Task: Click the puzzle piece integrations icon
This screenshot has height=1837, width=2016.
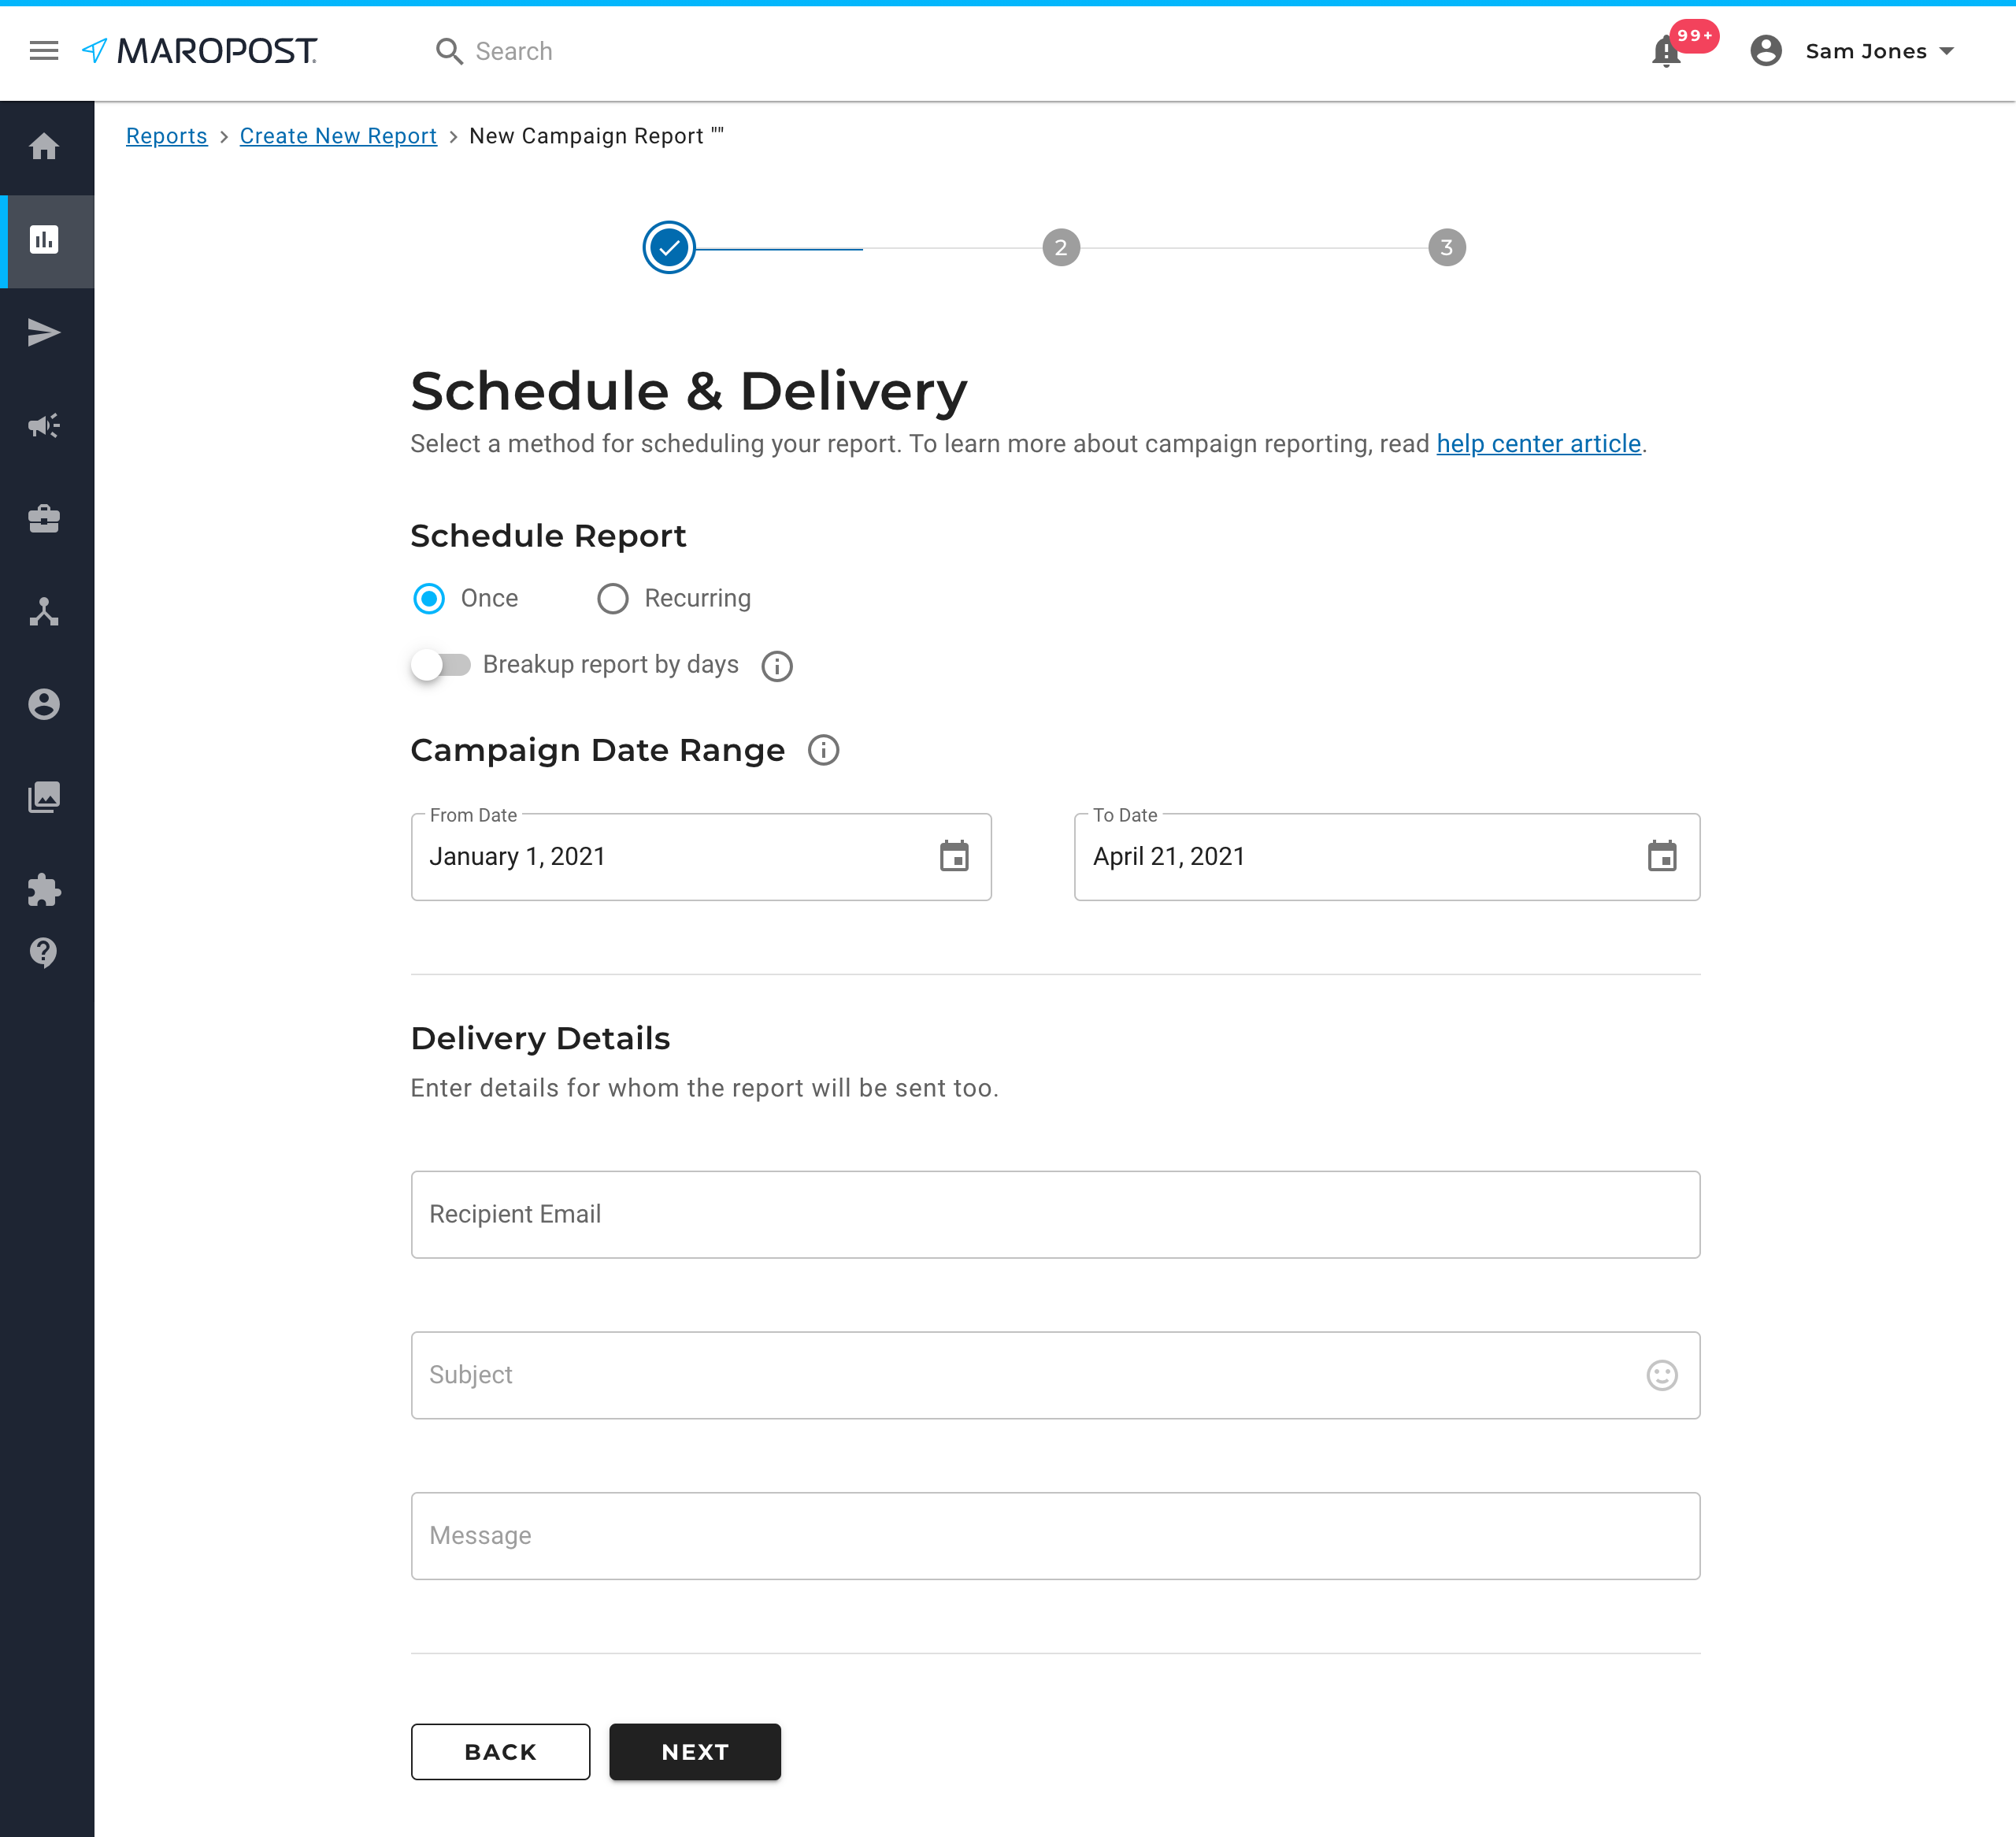Action: click(44, 889)
